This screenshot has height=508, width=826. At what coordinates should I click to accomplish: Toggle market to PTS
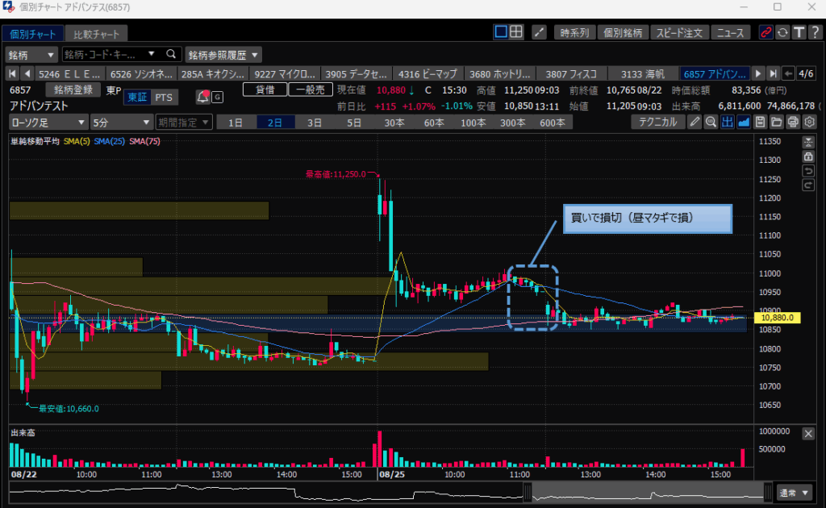tap(164, 98)
